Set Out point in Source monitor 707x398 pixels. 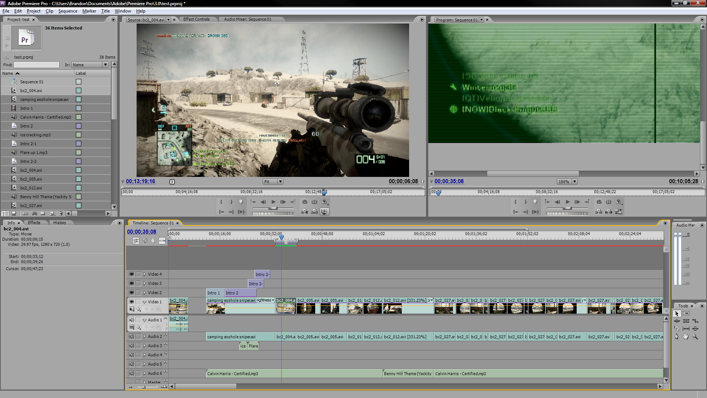[231, 202]
